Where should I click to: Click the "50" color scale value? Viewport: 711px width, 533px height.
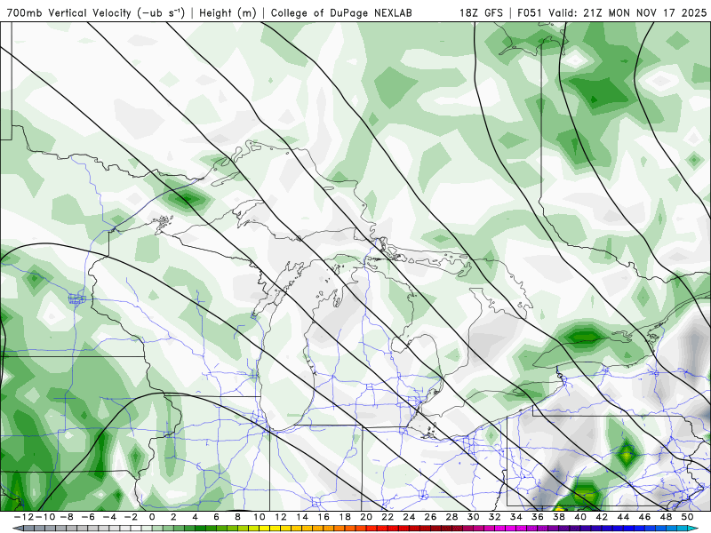click(x=687, y=517)
